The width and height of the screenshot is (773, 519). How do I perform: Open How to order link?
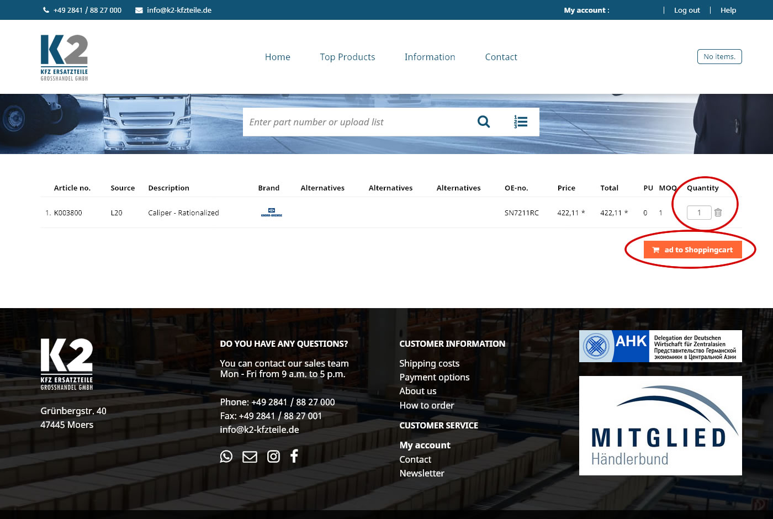coord(426,405)
